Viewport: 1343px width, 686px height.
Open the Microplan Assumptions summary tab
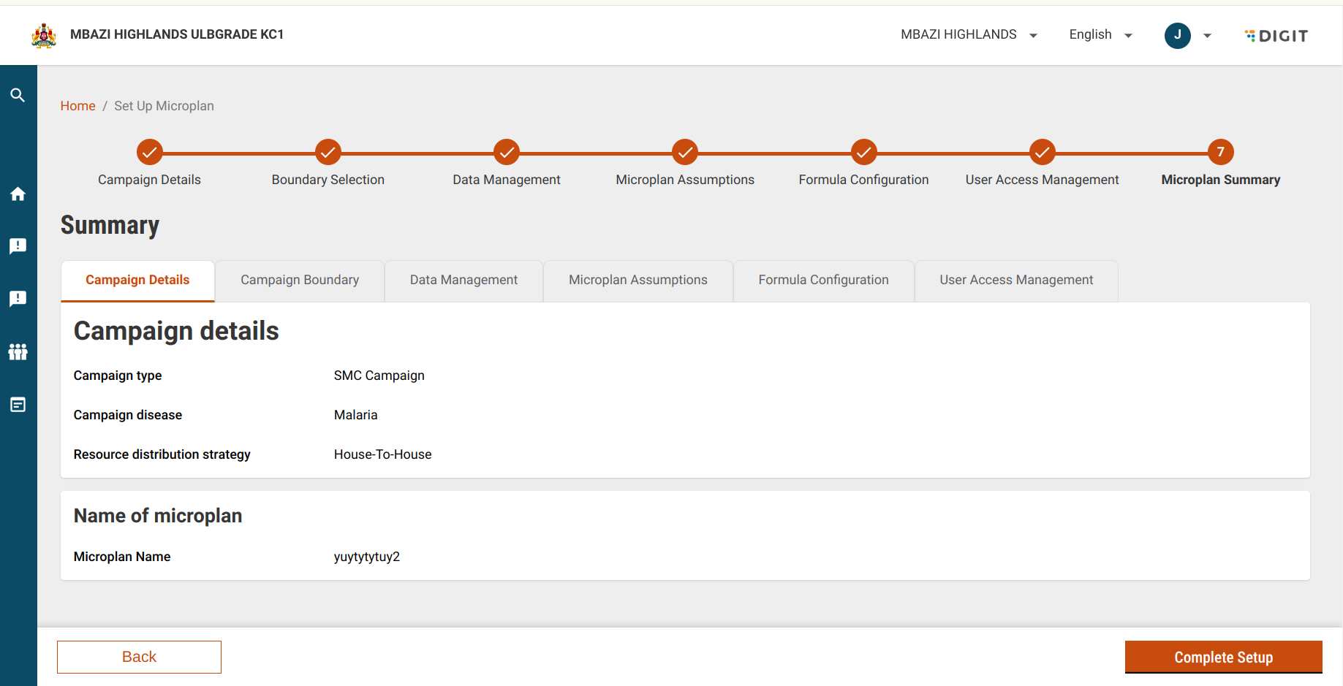[638, 281]
